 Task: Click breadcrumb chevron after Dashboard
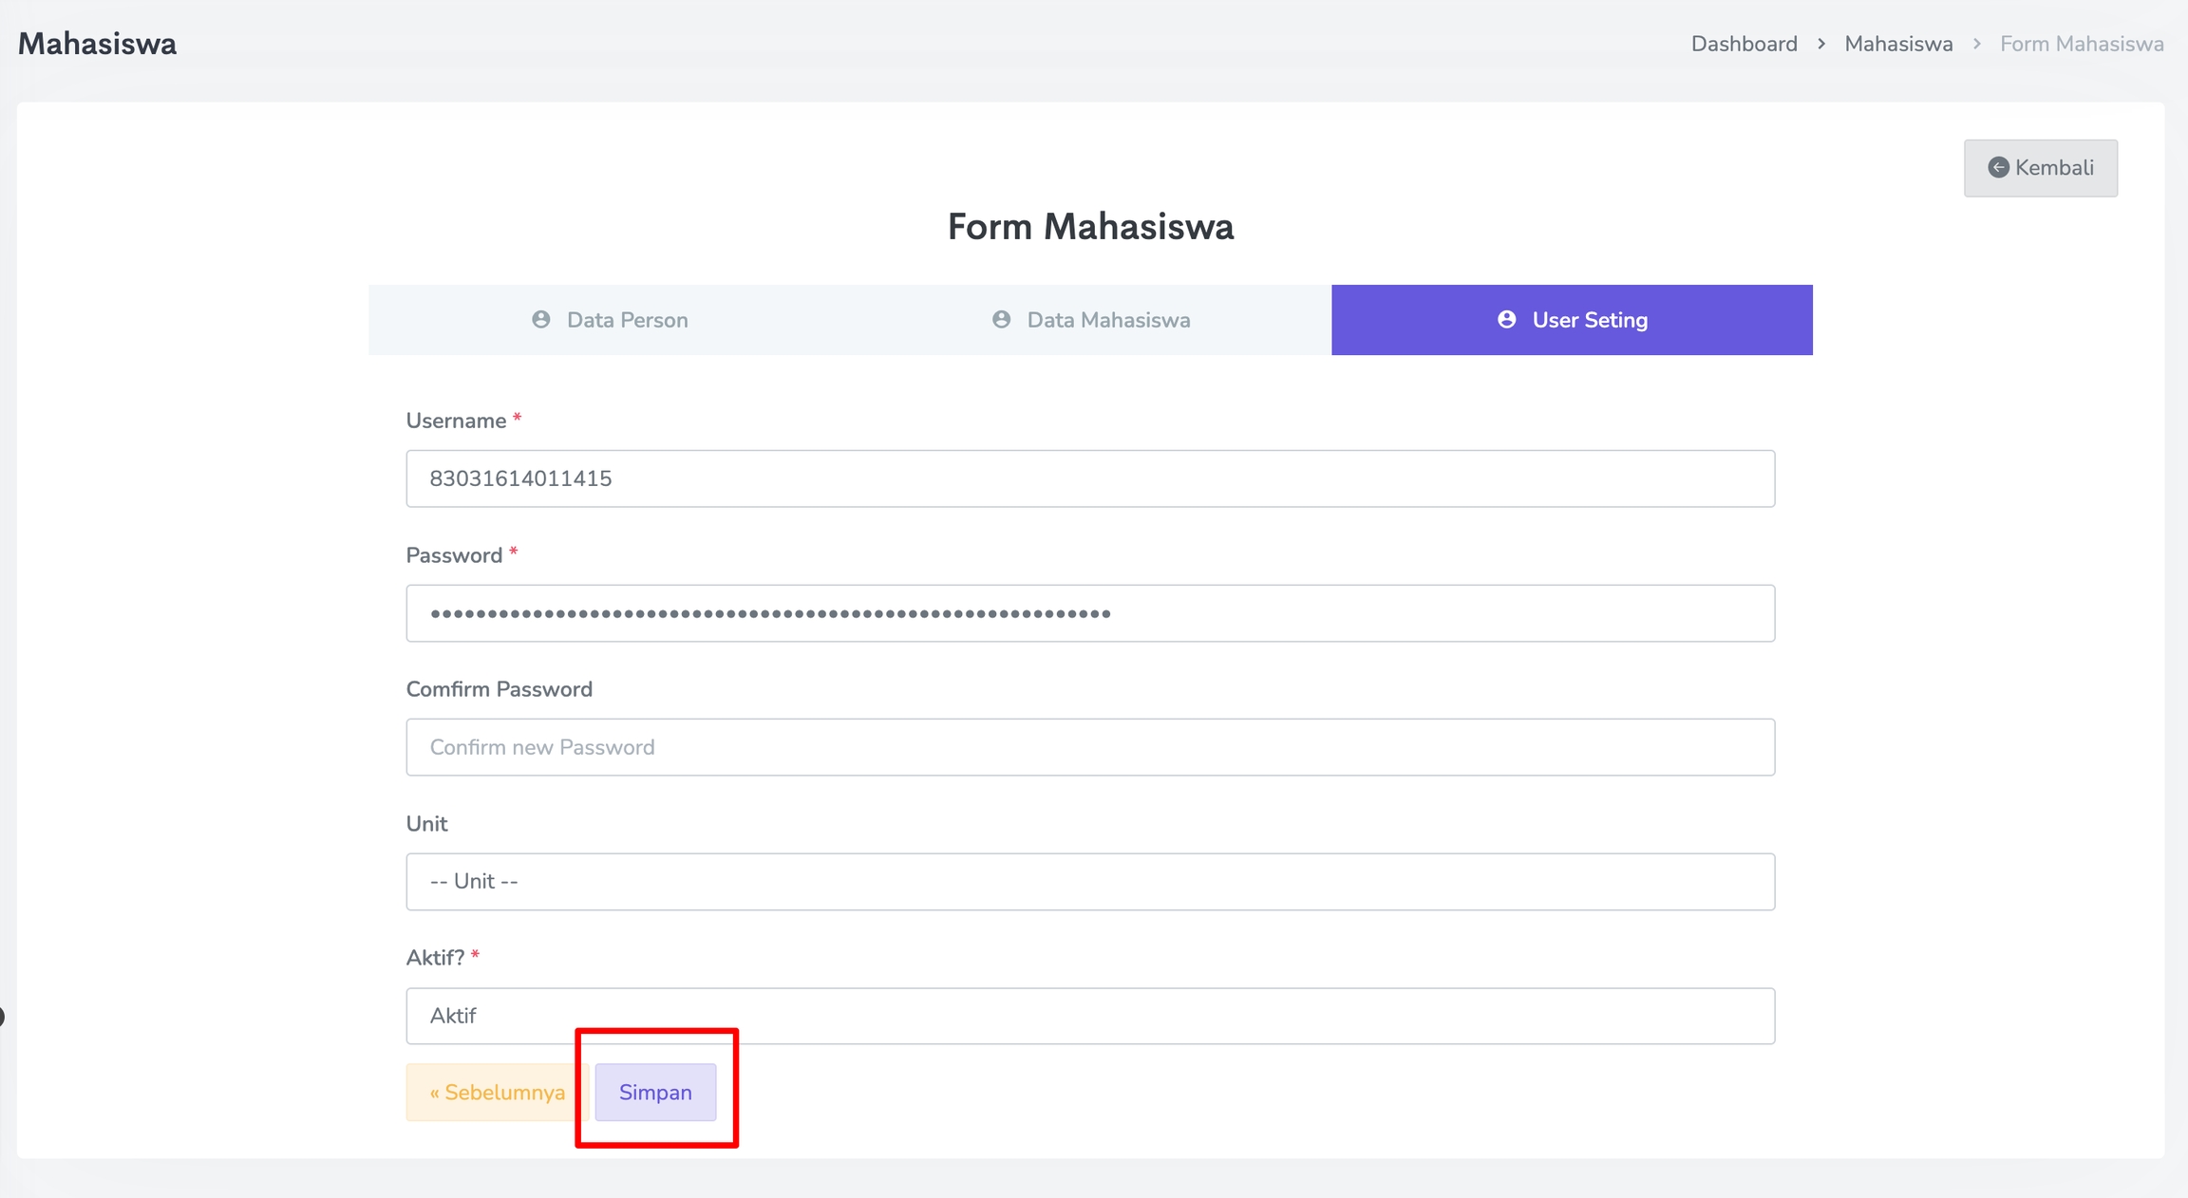click(x=1821, y=45)
